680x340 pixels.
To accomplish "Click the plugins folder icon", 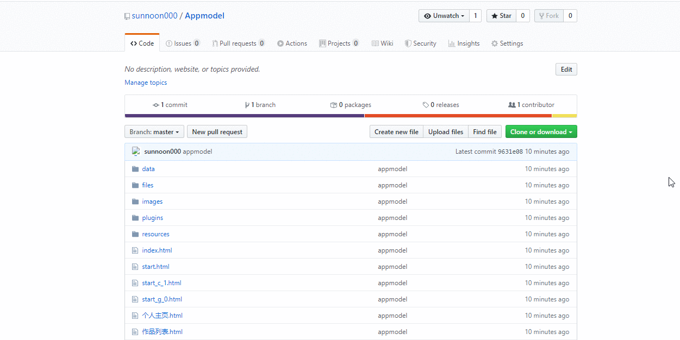I will click(135, 218).
